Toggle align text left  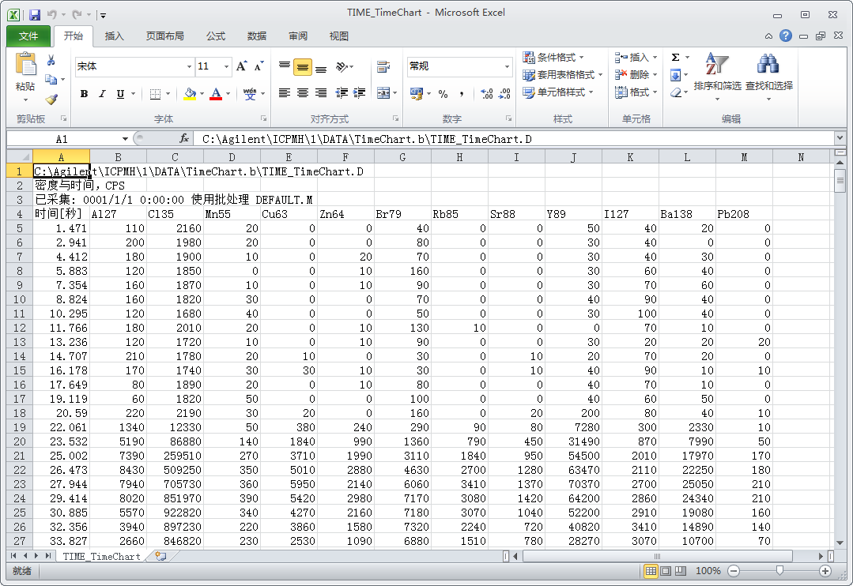click(x=284, y=93)
